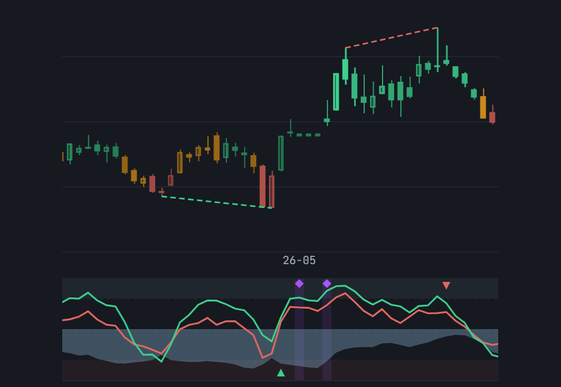The height and width of the screenshot is (387, 561).
Task: Click the right purple diamond marker
Action: coord(327,284)
